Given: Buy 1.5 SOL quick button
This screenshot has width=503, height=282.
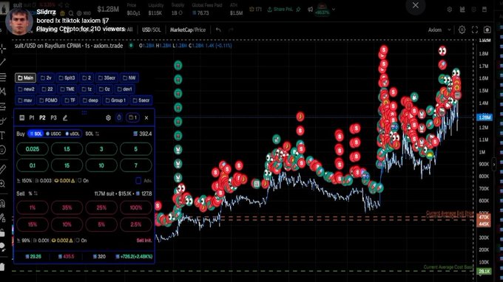Looking at the screenshot, I should (x=67, y=149).
